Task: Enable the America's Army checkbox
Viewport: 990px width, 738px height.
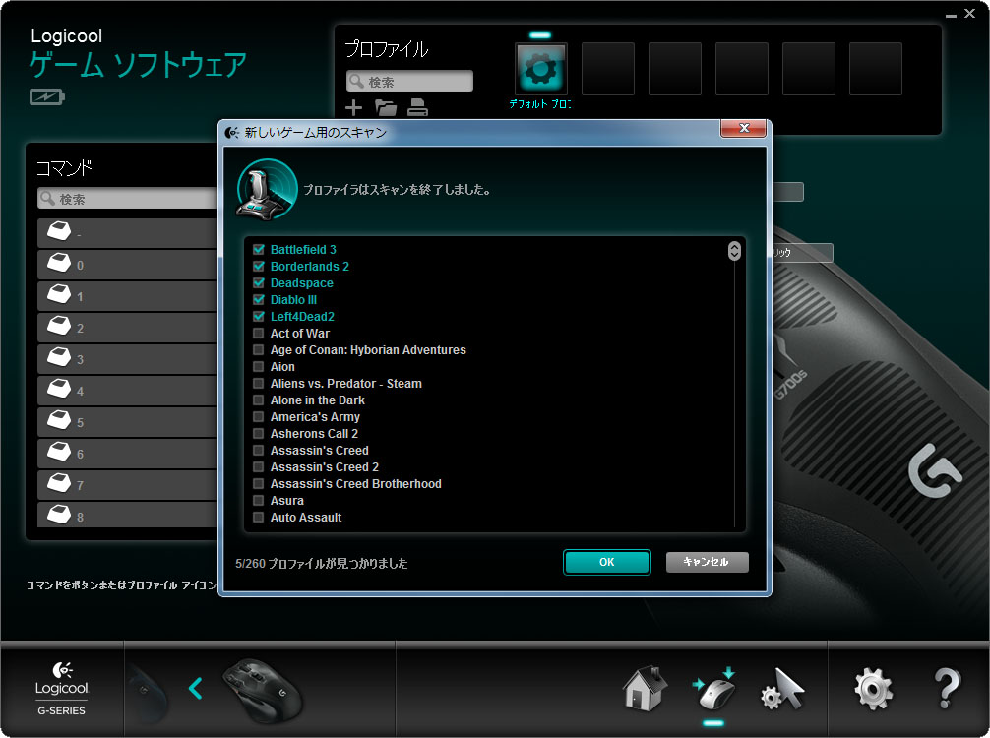Action: pyautogui.click(x=258, y=416)
